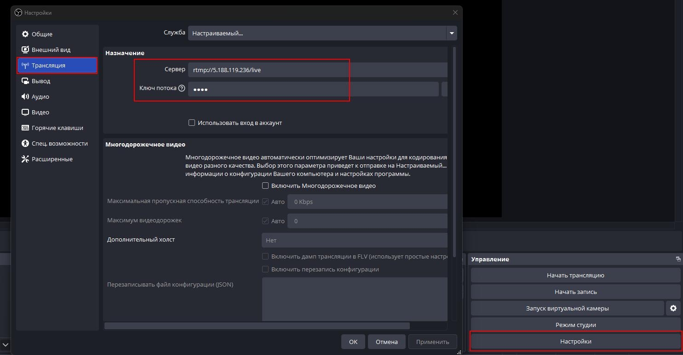Enable Включить Многодорожечное видео checkbox
Image resolution: width=683 pixels, height=355 pixels.
coord(265,186)
